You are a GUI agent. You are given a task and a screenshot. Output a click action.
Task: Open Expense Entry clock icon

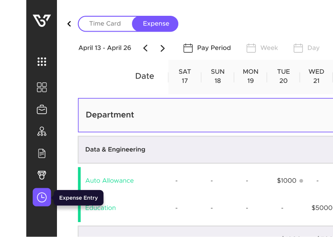point(42,197)
